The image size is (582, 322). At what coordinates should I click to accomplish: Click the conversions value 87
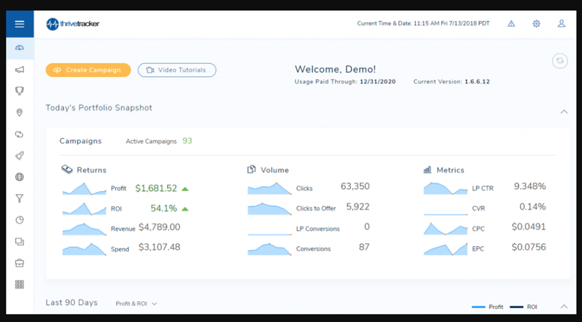point(364,247)
